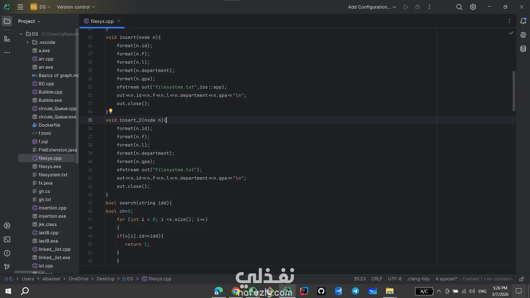Close the filesys.cpp editor tab
The height and width of the screenshot is (298, 530).
pyautogui.click(x=119, y=21)
